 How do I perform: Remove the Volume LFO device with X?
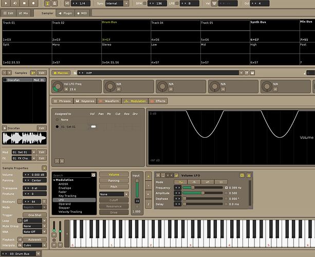click(158, 175)
